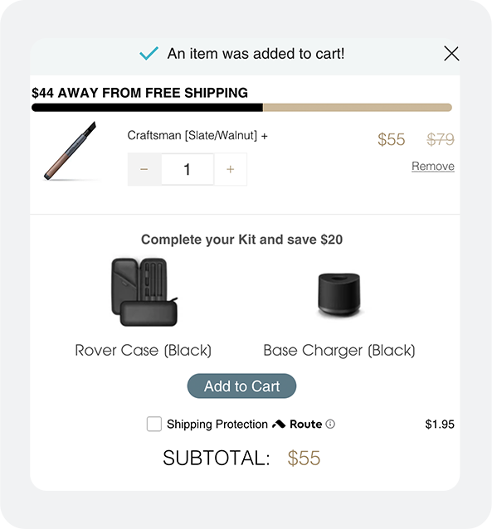Open the Craftsman pen product thumbnail

[71, 151]
